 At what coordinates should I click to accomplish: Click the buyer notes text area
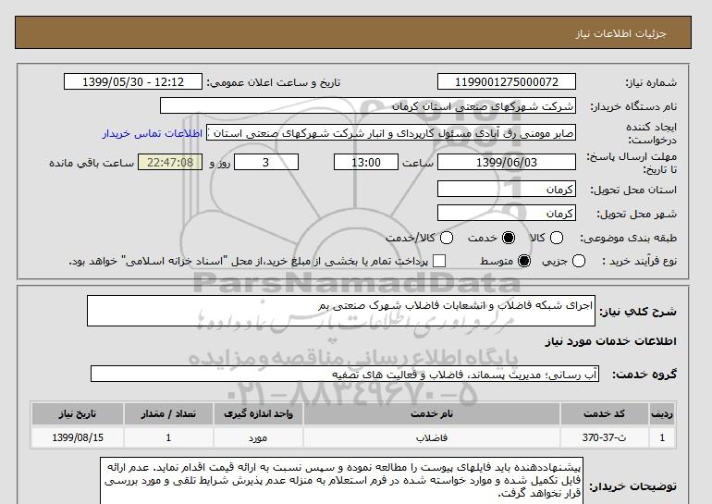(x=341, y=481)
